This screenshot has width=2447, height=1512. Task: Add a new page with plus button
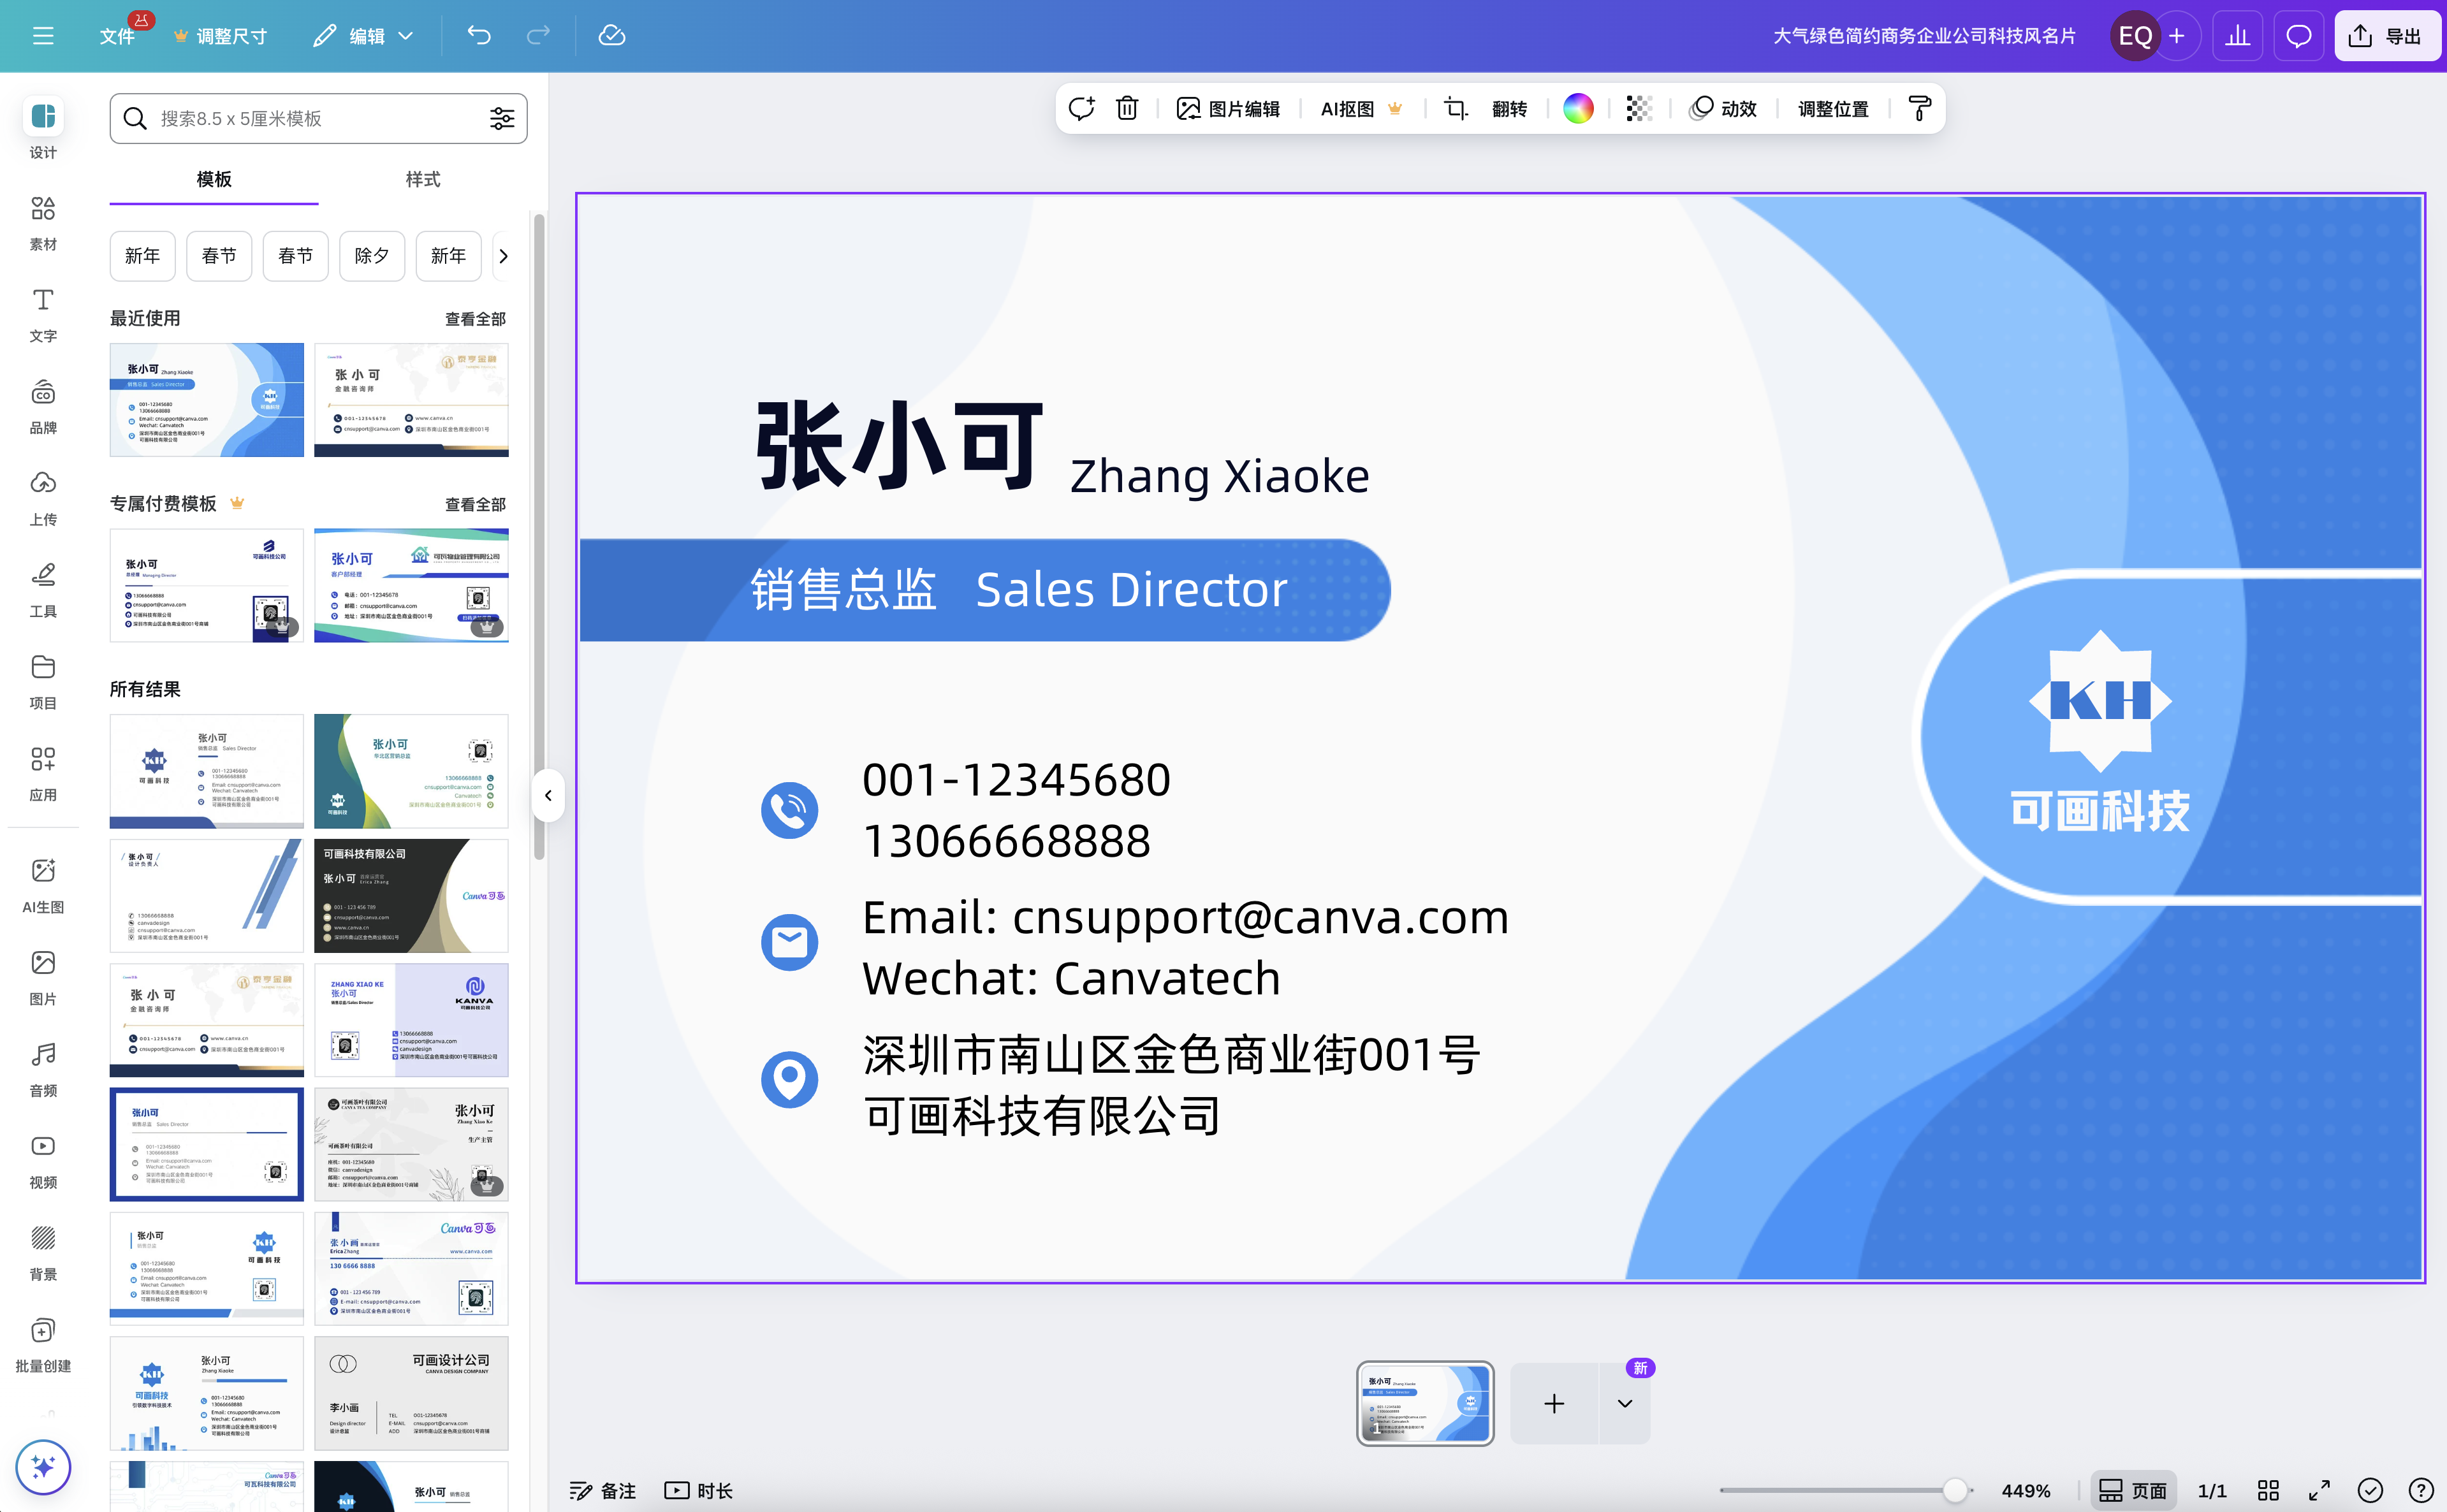1554,1403
